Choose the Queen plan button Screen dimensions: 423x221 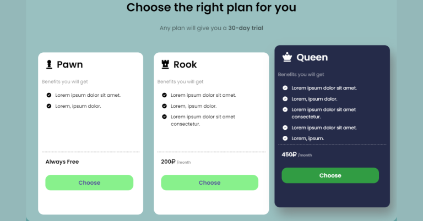coord(330,175)
